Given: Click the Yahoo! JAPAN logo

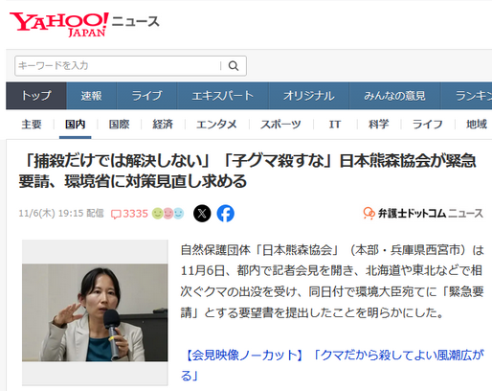Looking at the screenshot, I should tap(59, 25).
